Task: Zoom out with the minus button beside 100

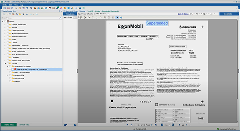Action: [162, 125]
